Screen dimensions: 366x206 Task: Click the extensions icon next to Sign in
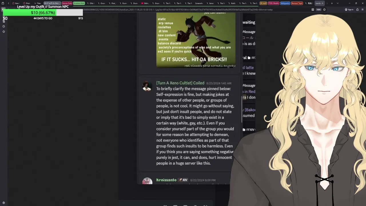(x=357, y=9)
